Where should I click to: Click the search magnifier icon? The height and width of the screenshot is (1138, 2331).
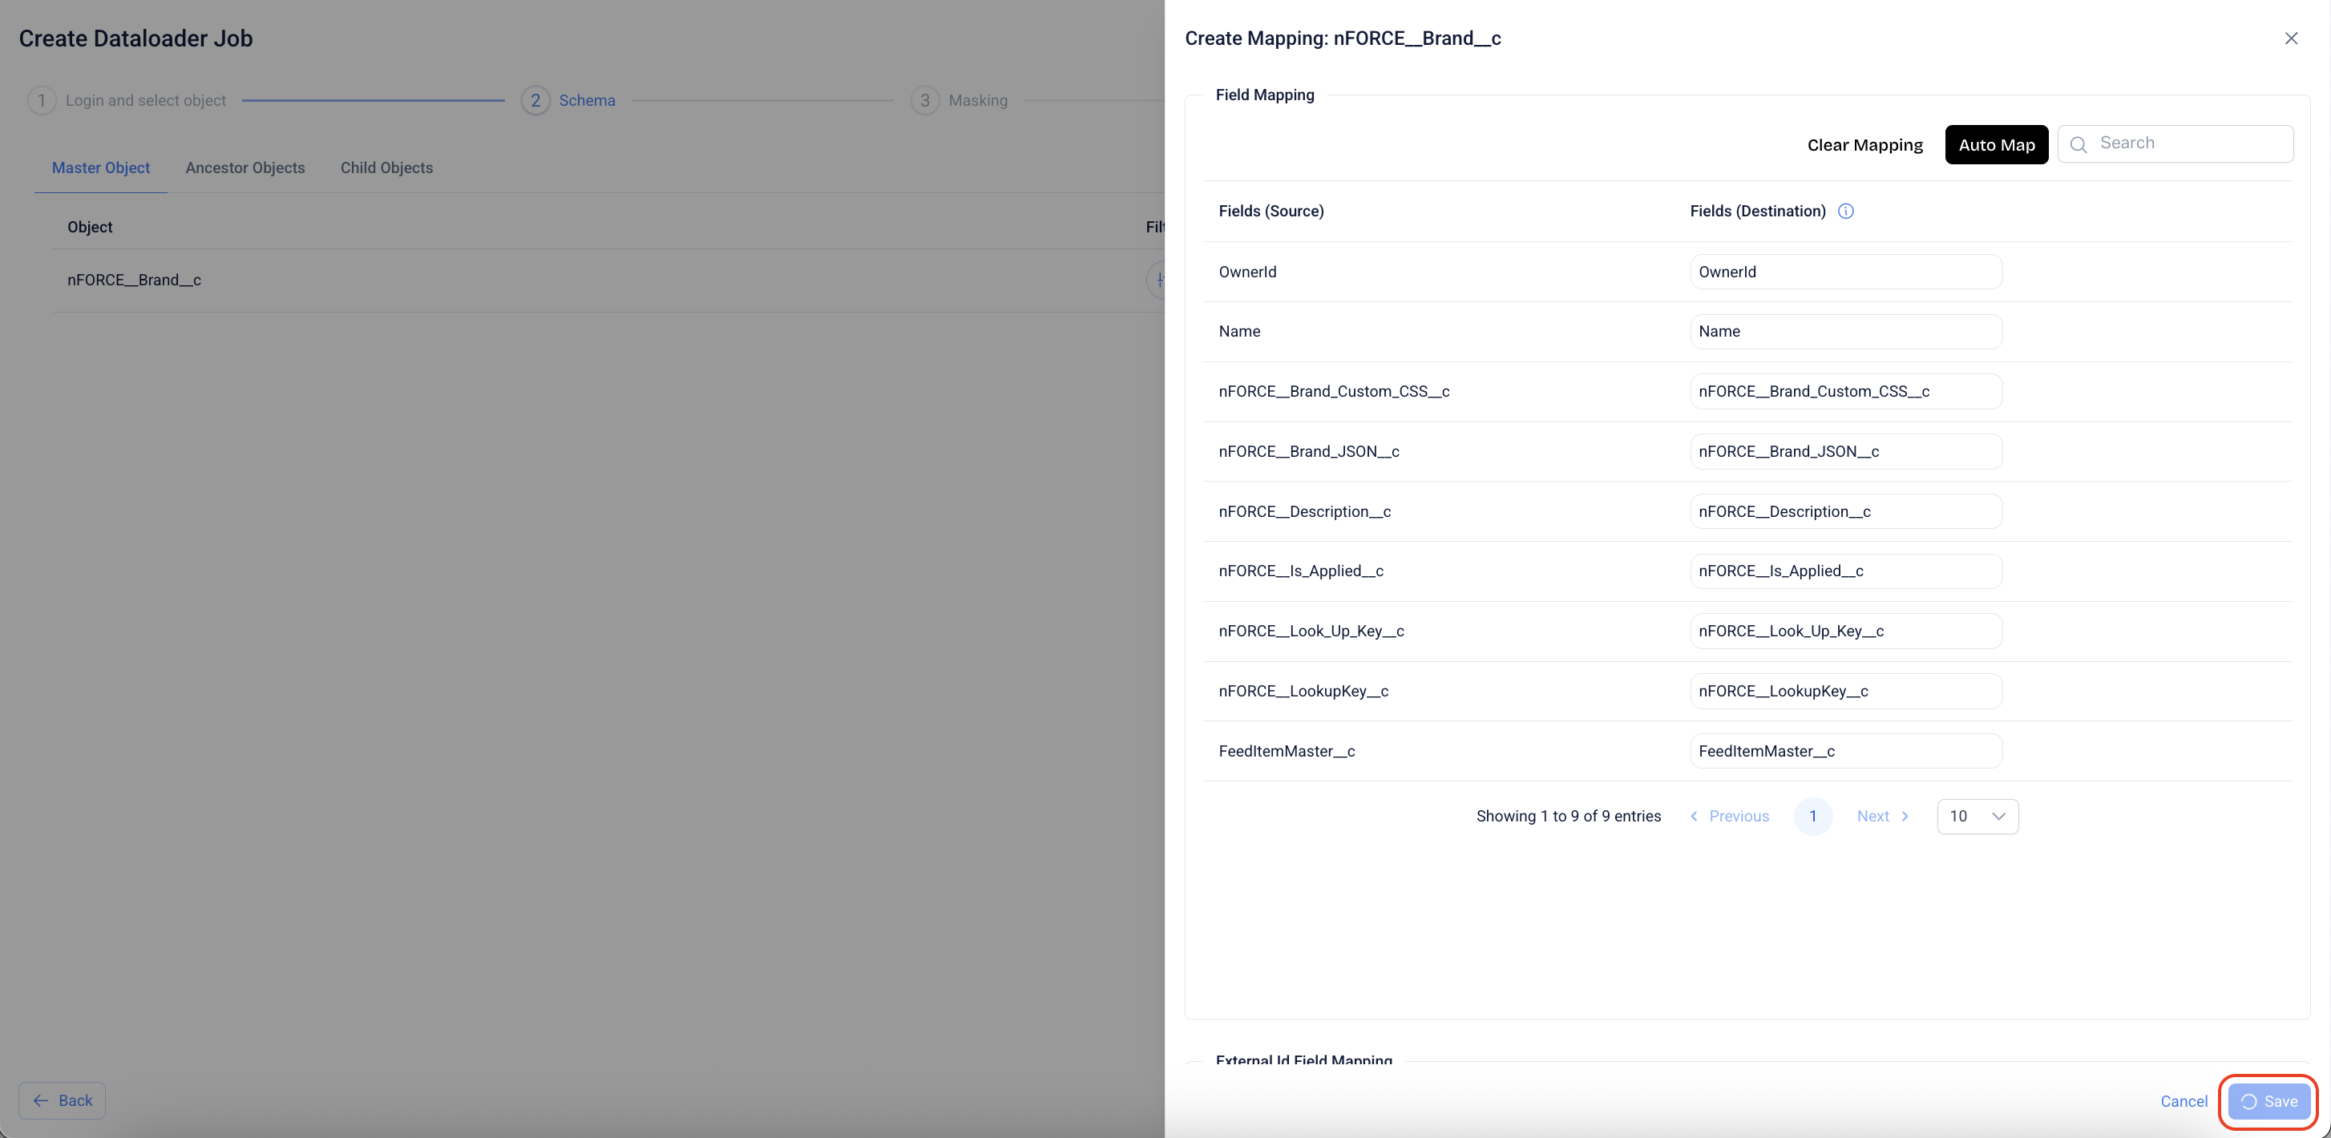pyautogui.click(x=2079, y=145)
